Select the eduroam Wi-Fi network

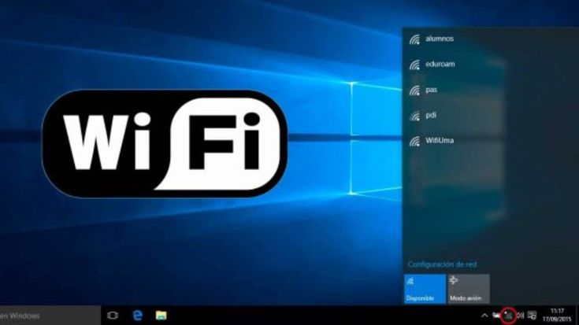click(490, 65)
